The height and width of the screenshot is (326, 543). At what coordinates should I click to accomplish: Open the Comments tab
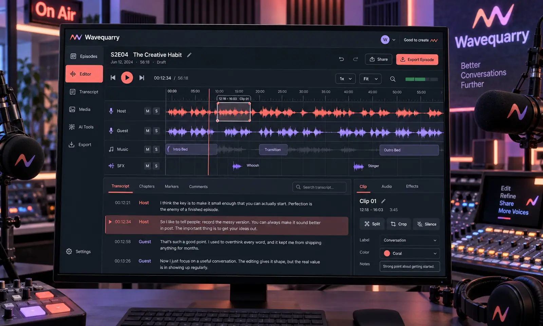coord(198,187)
